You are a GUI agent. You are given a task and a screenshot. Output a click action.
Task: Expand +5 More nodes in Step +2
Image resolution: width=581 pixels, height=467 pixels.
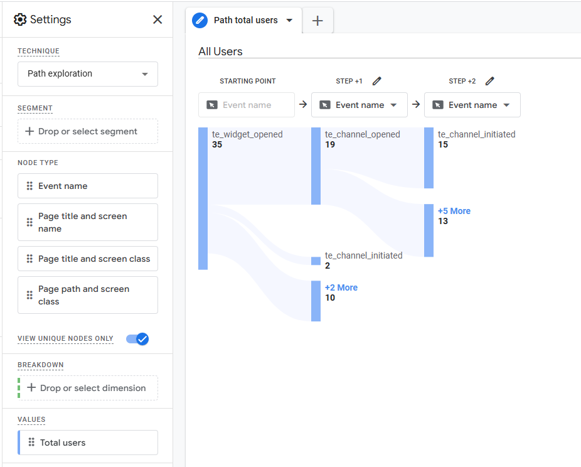[x=454, y=211]
